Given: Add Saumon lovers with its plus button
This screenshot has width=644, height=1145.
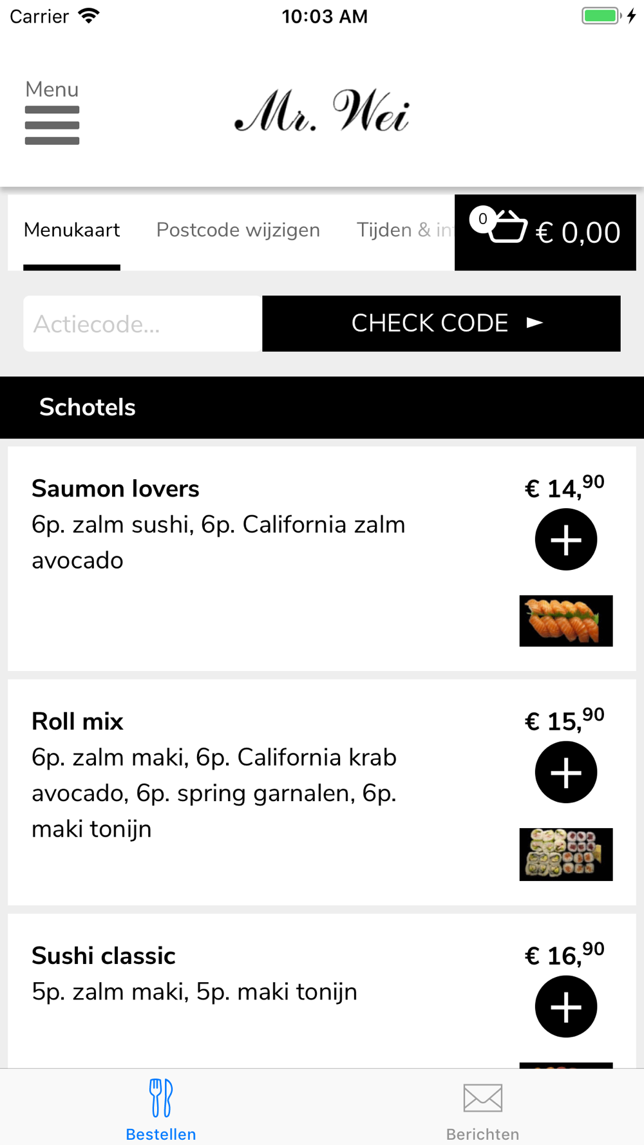Looking at the screenshot, I should 566,540.
